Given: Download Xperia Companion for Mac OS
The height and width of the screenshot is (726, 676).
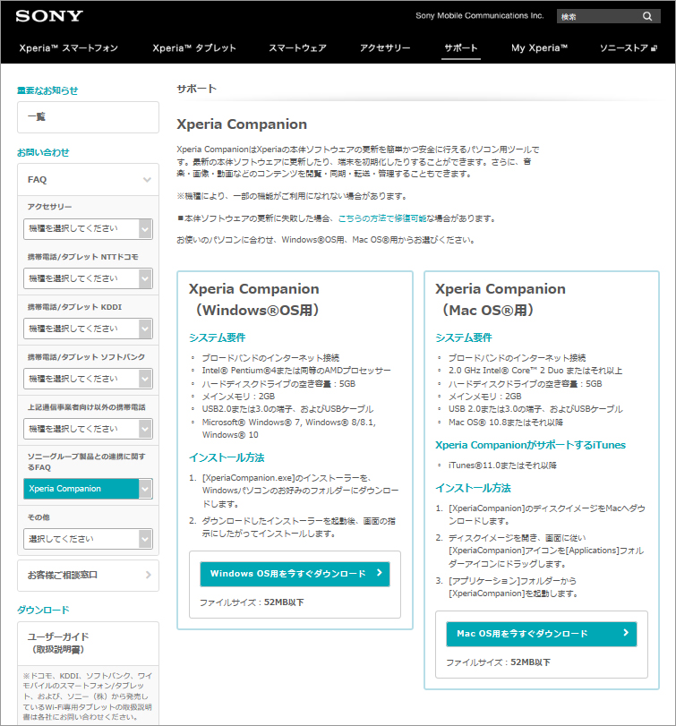Looking at the screenshot, I should coord(541,634).
